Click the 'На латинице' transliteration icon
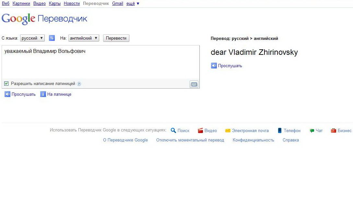Image resolution: width=353 pixels, height=208 pixels. tap(43, 94)
